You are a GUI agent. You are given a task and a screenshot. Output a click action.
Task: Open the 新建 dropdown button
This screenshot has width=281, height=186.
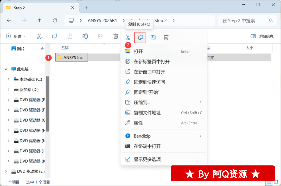pyautogui.click(x=16, y=36)
